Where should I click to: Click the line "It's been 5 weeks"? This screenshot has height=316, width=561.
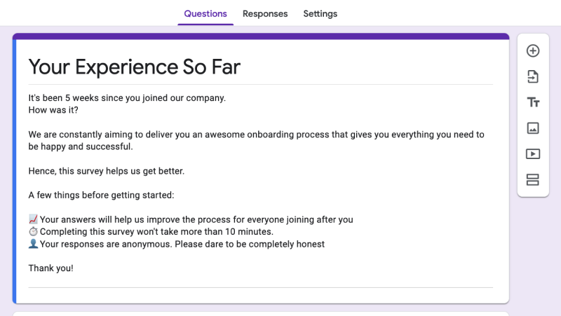tap(127, 98)
